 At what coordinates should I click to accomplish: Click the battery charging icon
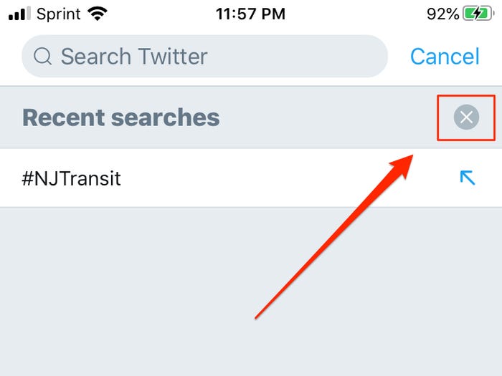pyautogui.click(x=477, y=14)
